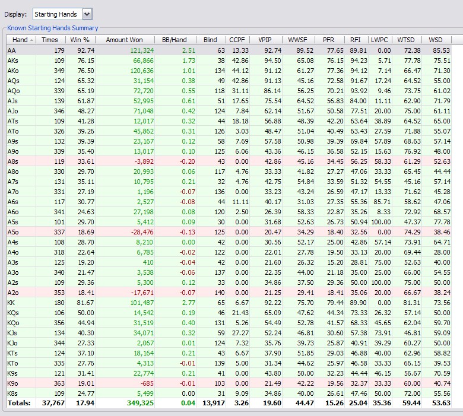Click the AKs VPIP value 94.50
This screenshot has width=463, height=416.
[273, 61]
